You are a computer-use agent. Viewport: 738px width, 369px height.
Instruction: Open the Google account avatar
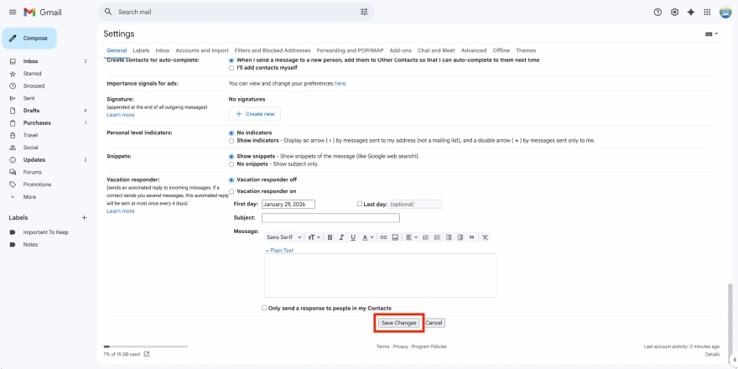pos(725,13)
